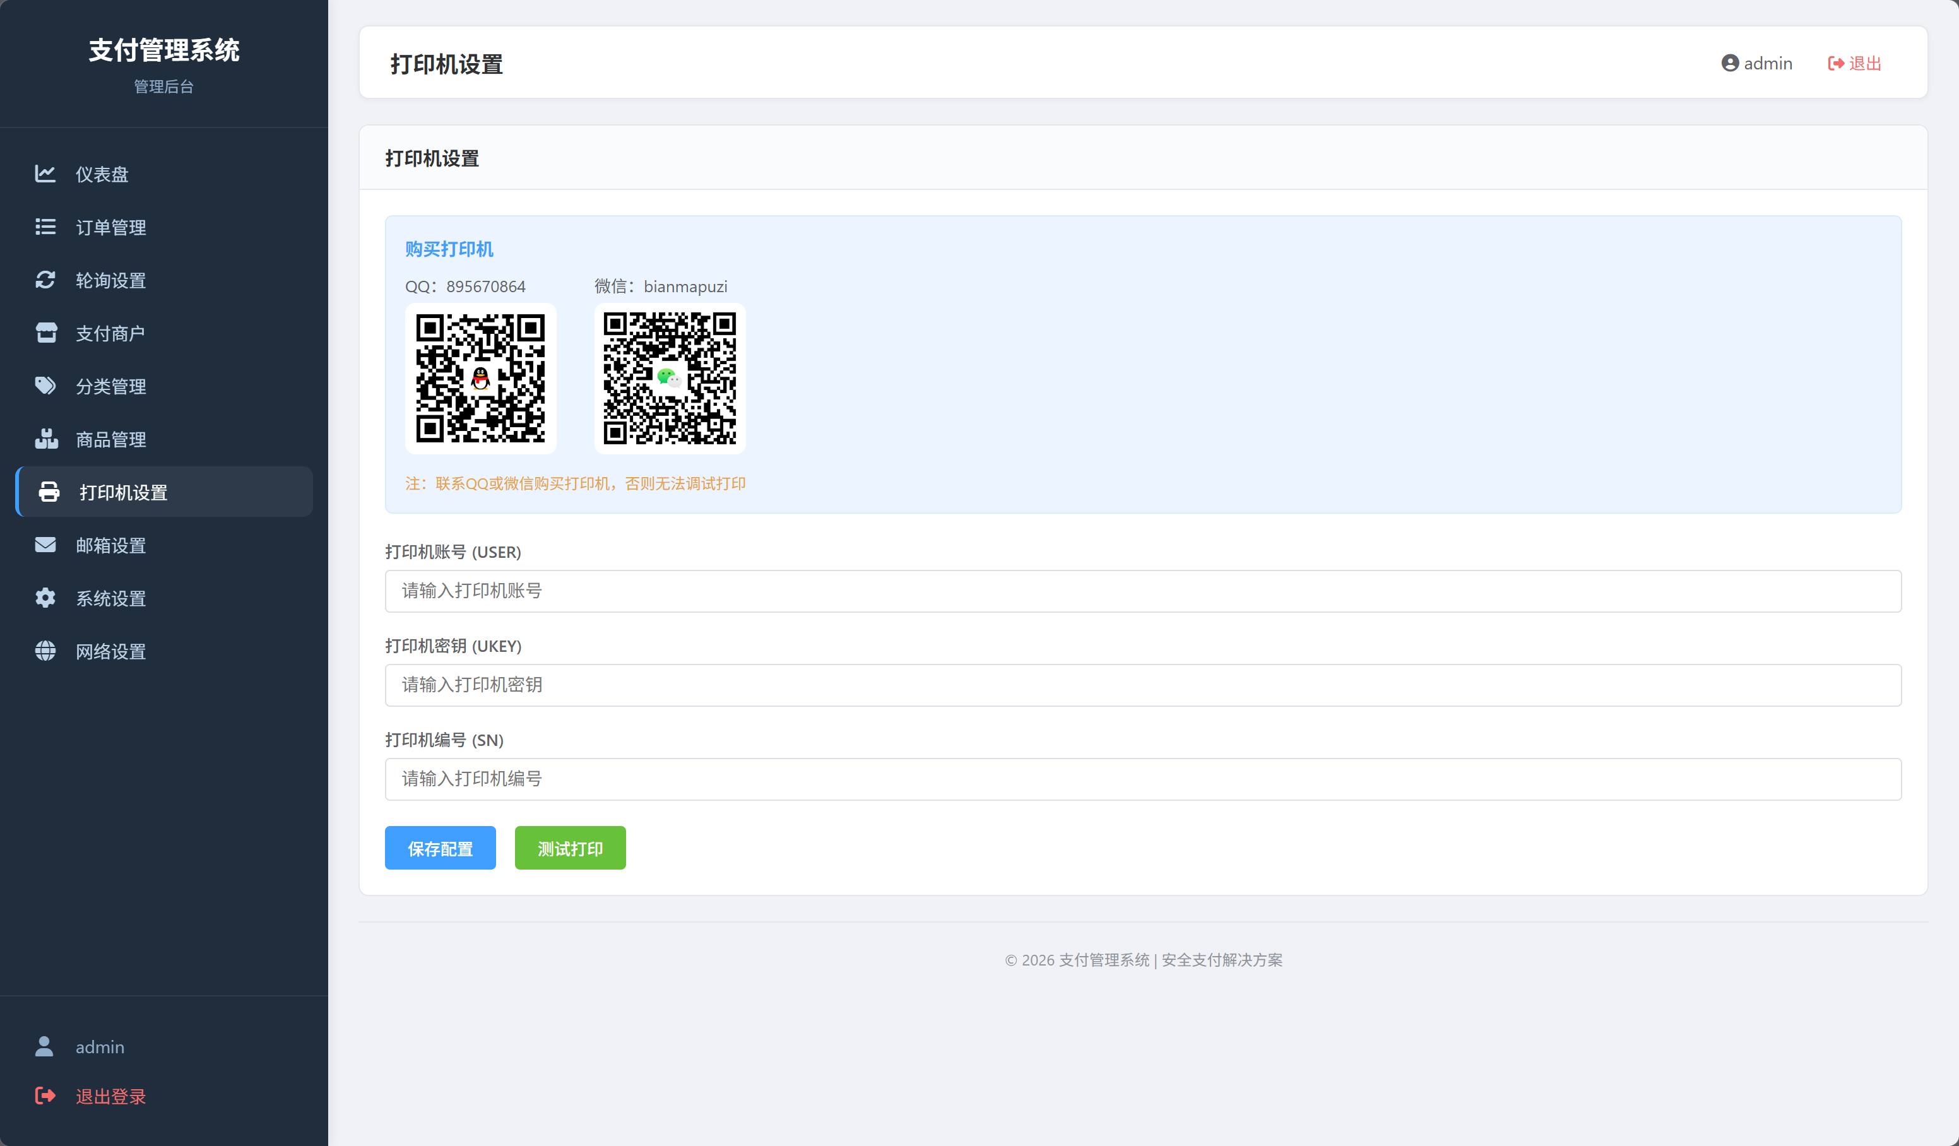Click the 保存配置 button
Viewport: 1959px width, 1146px height.
[440, 848]
